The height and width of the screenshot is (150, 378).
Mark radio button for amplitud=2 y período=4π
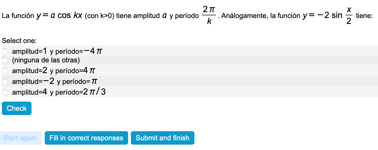[5, 71]
